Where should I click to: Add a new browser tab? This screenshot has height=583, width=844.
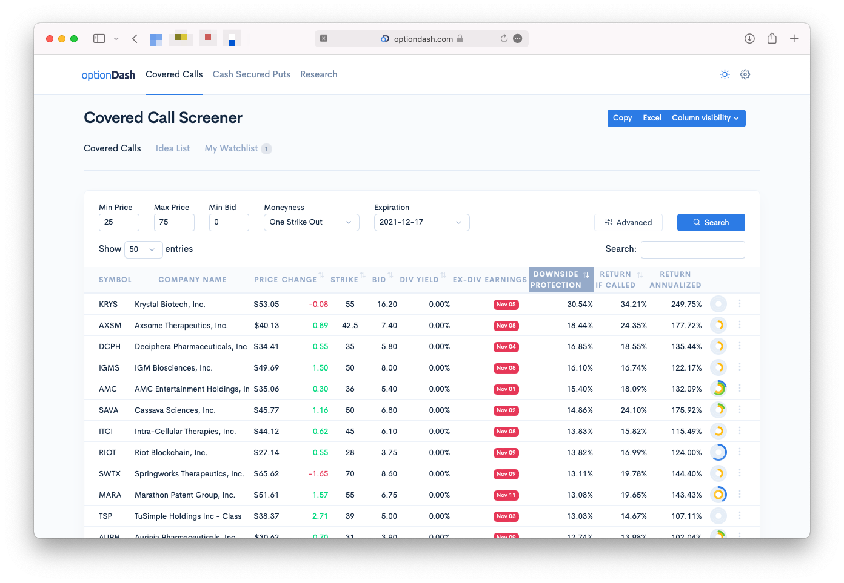(794, 39)
